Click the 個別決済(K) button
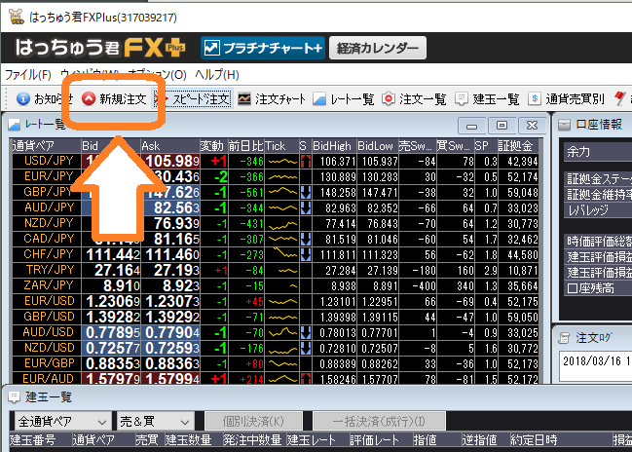This screenshot has width=632, height=452. [x=253, y=422]
